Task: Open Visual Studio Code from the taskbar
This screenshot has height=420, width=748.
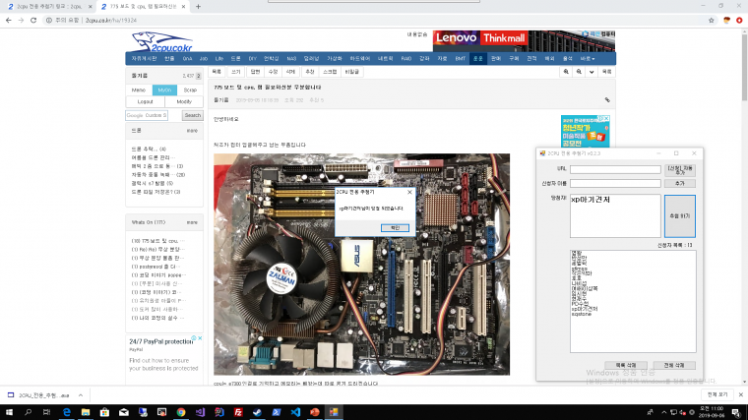Action: click(295, 412)
